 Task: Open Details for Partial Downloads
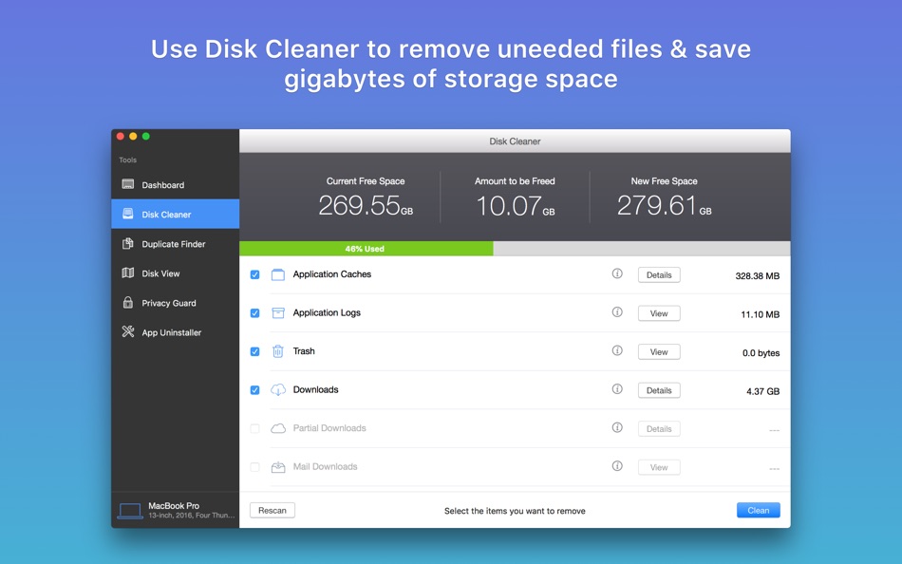click(659, 429)
